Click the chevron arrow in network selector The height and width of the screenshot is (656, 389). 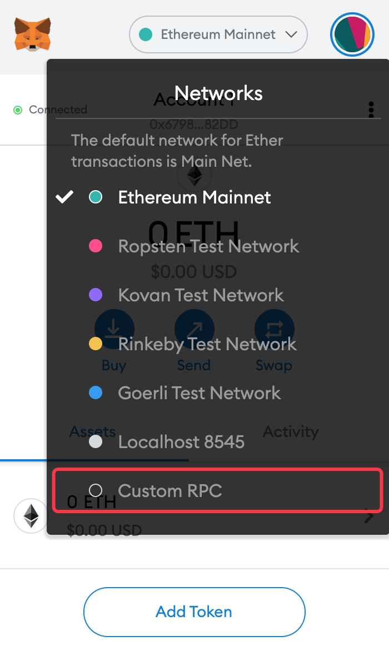click(x=291, y=34)
